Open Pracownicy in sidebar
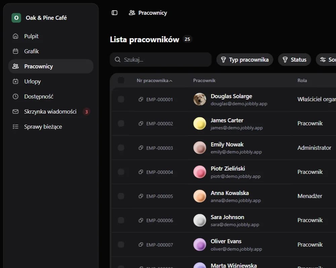The image size is (336, 268). (51, 66)
